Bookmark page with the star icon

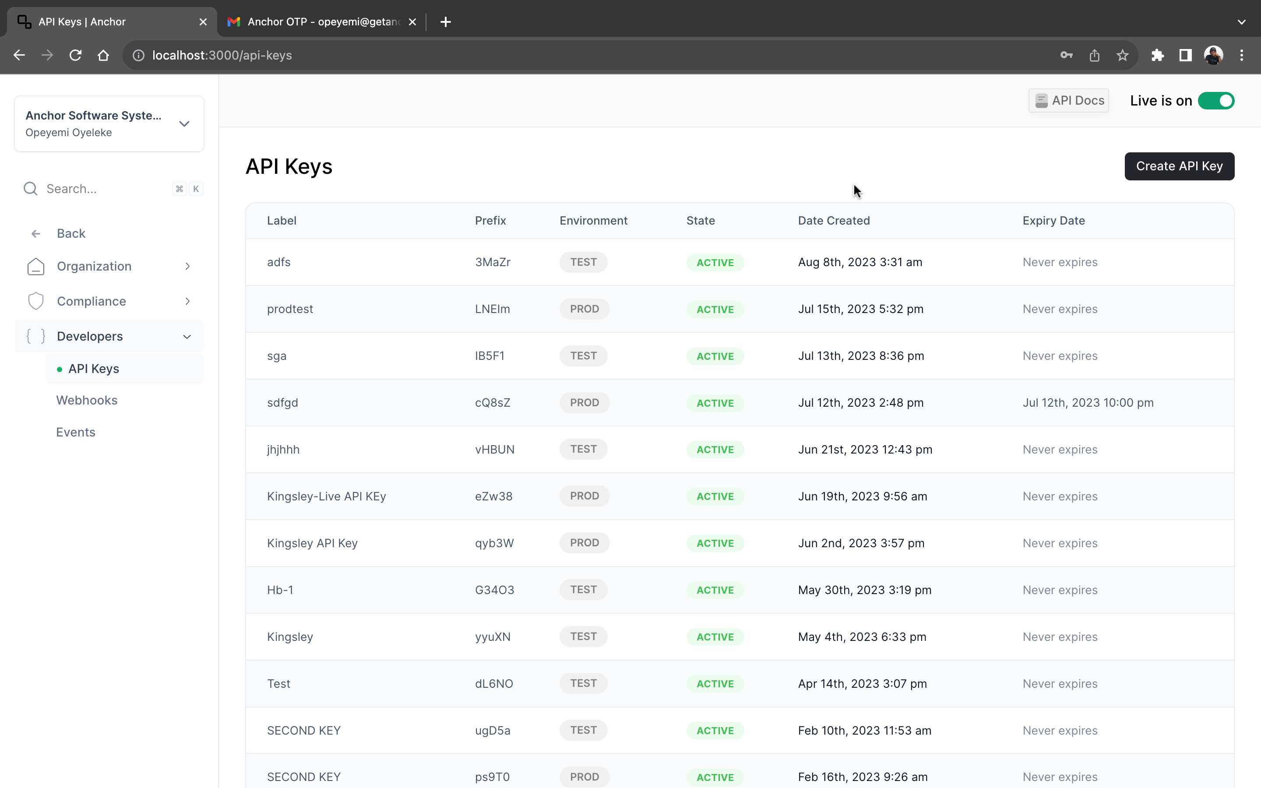(1122, 55)
